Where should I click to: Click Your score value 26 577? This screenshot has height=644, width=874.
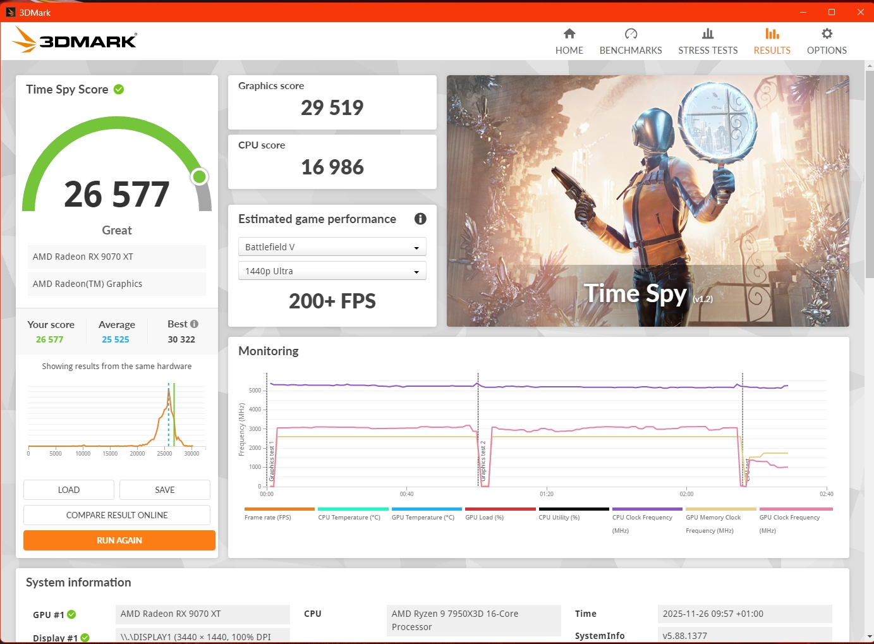click(x=50, y=339)
